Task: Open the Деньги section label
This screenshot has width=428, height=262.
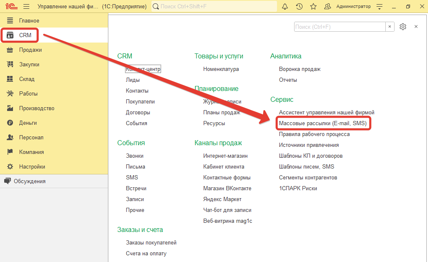Action: click(28, 123)
